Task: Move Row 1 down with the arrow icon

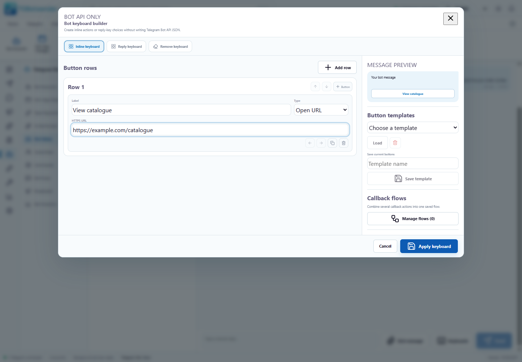Action: (327, 87)
